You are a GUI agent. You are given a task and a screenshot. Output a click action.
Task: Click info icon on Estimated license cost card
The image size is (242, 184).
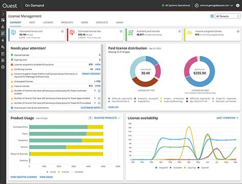pos(62,31)
